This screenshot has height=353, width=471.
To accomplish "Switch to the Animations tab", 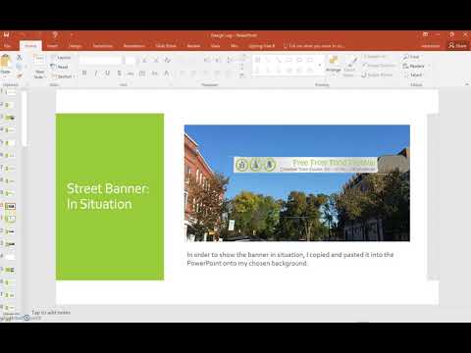I will click(134, 46).
